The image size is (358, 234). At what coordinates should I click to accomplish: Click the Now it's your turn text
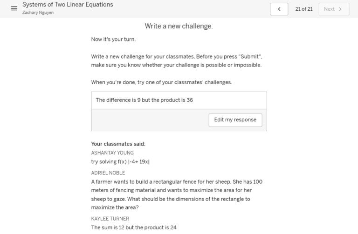coord(113,40)
